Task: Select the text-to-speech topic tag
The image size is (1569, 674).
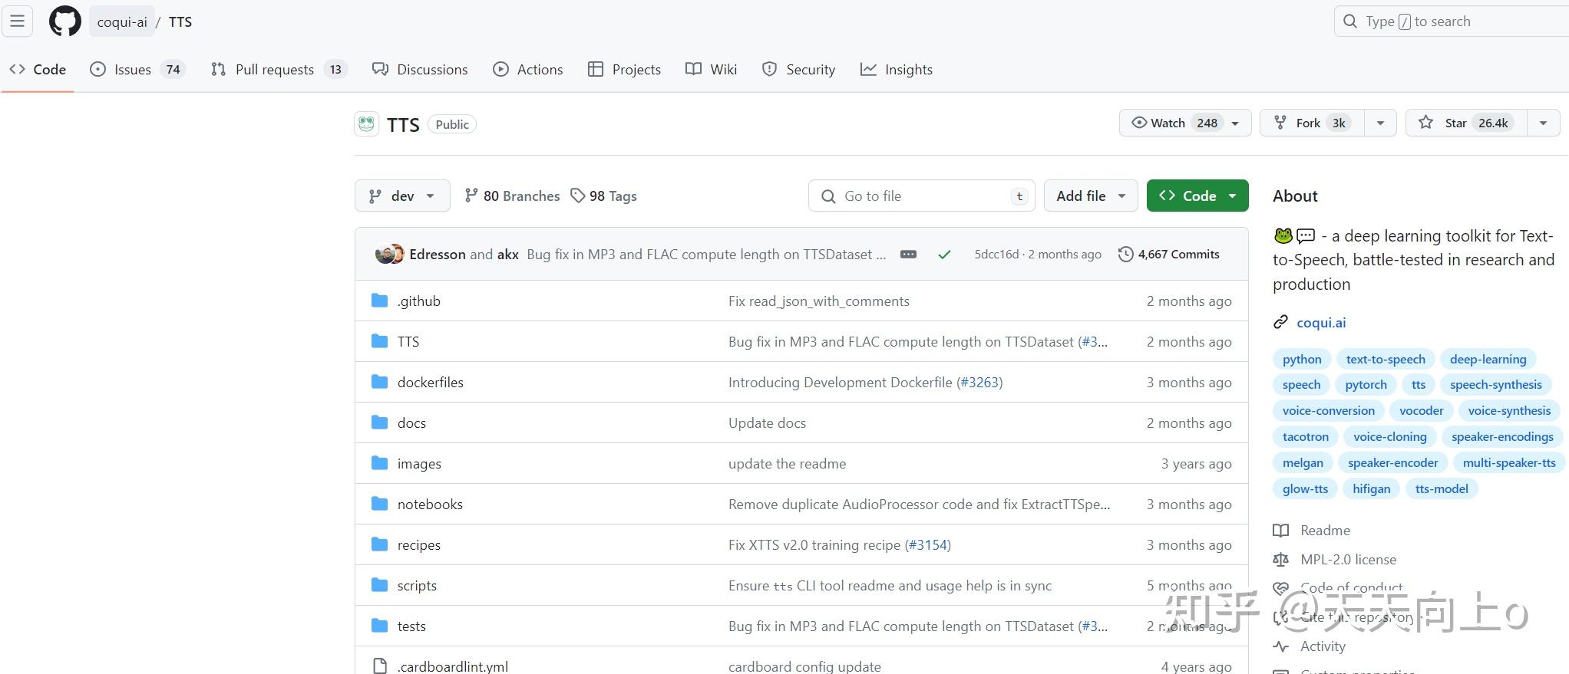Action: [1386, 359]
